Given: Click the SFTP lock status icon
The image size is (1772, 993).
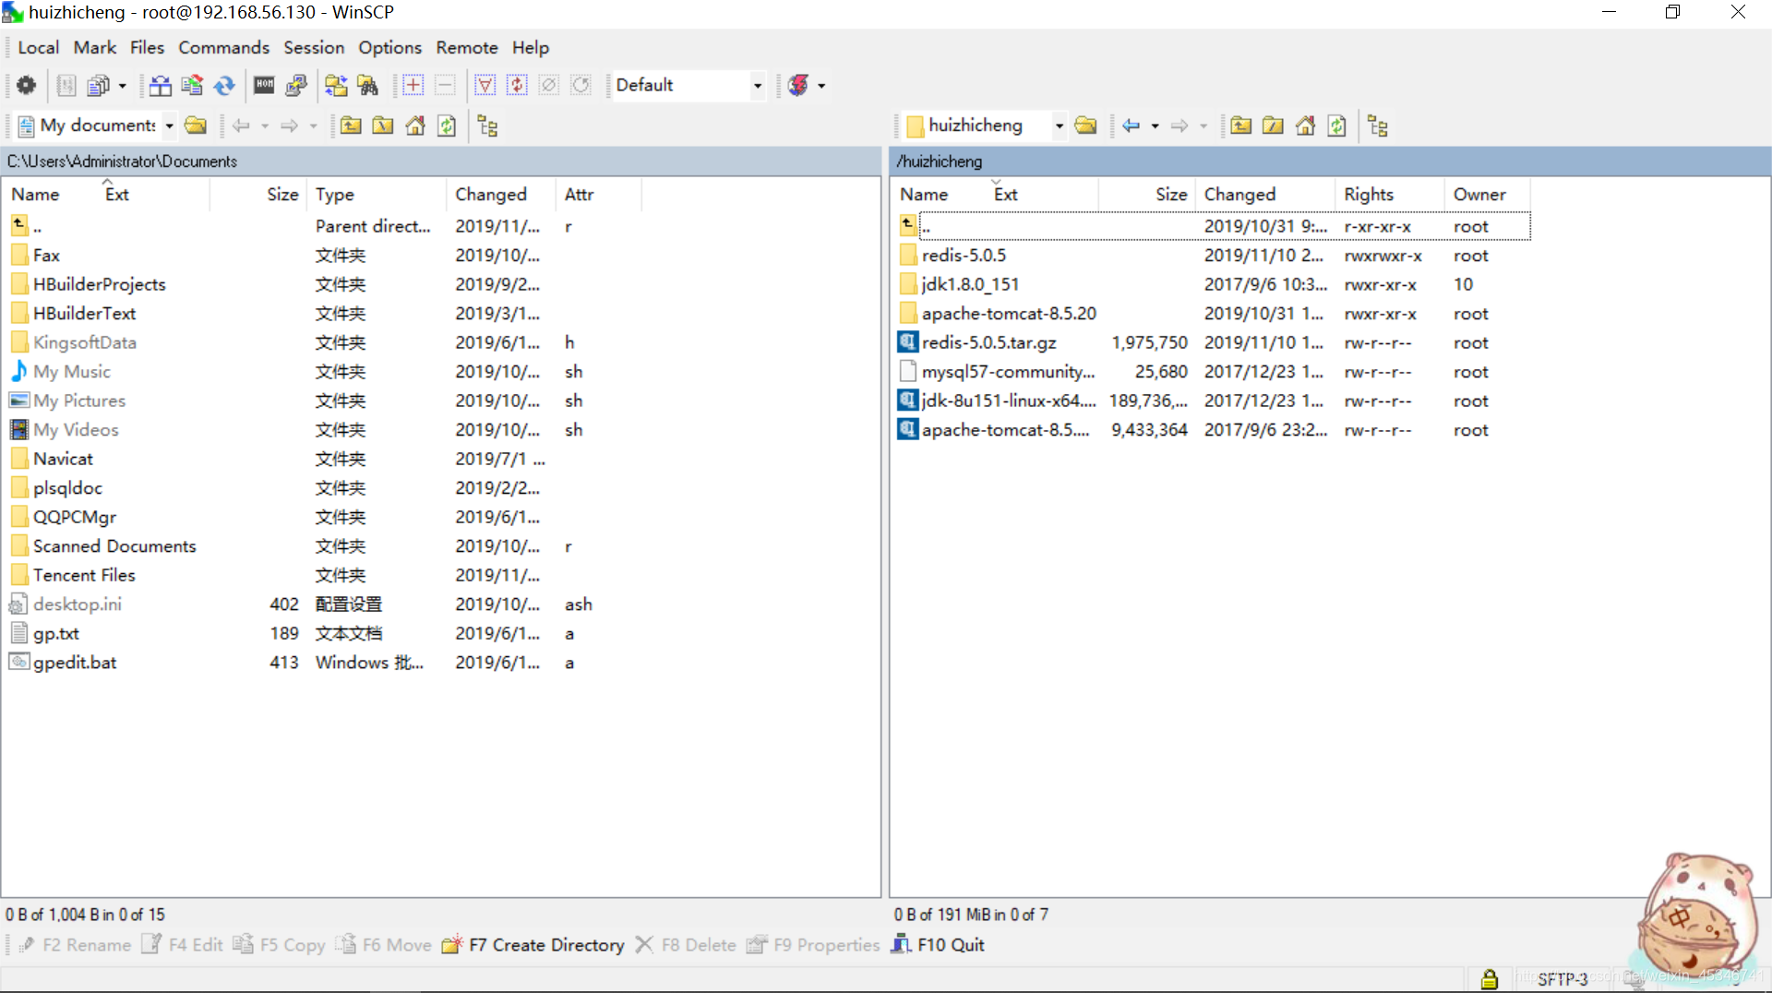Looking at the screenshot, I should (x=1489, y=979).
